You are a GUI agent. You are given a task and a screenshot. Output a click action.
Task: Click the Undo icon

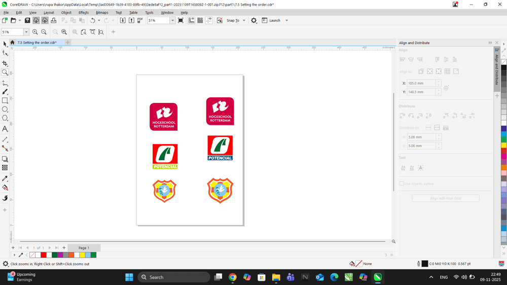(93, 20)
